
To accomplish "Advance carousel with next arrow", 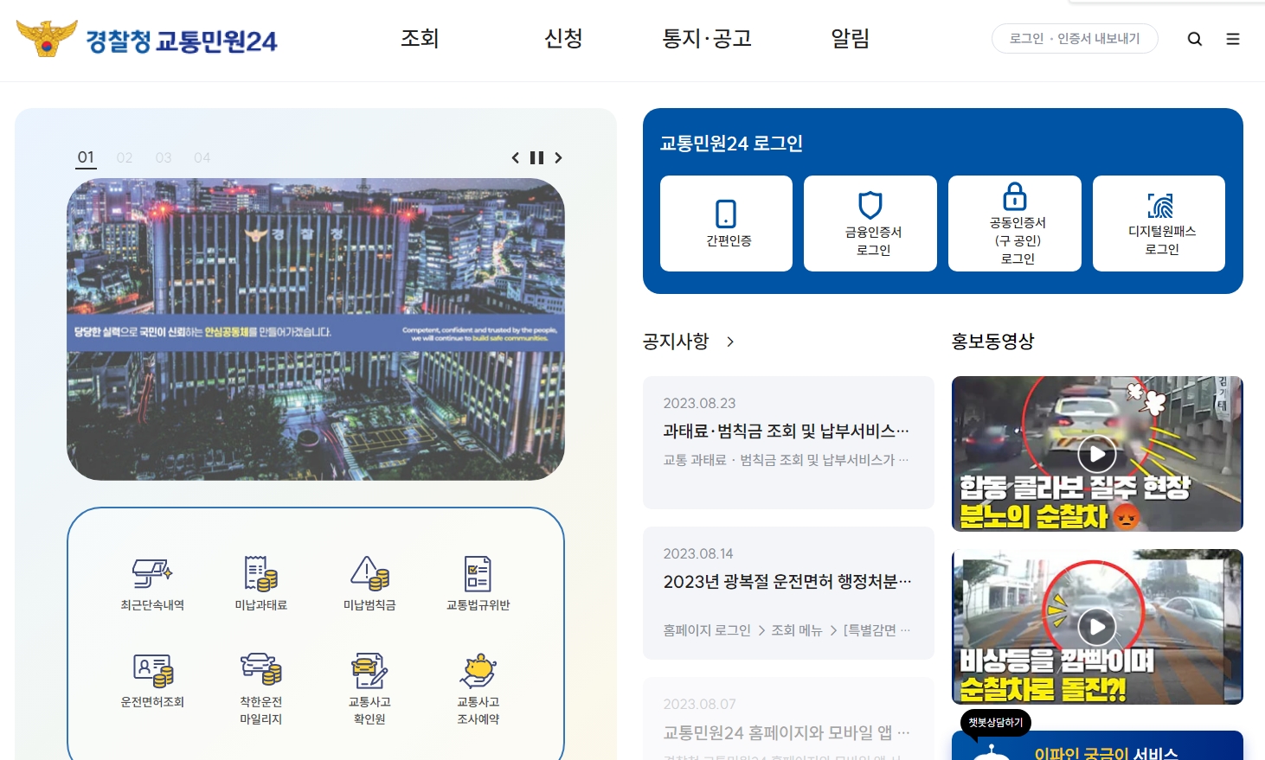I will point(558,157).
